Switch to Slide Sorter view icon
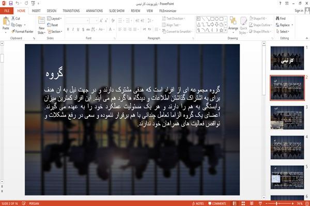Image resolution: width=310 pixels, height=206 pixels. click(x=243, y=203)
